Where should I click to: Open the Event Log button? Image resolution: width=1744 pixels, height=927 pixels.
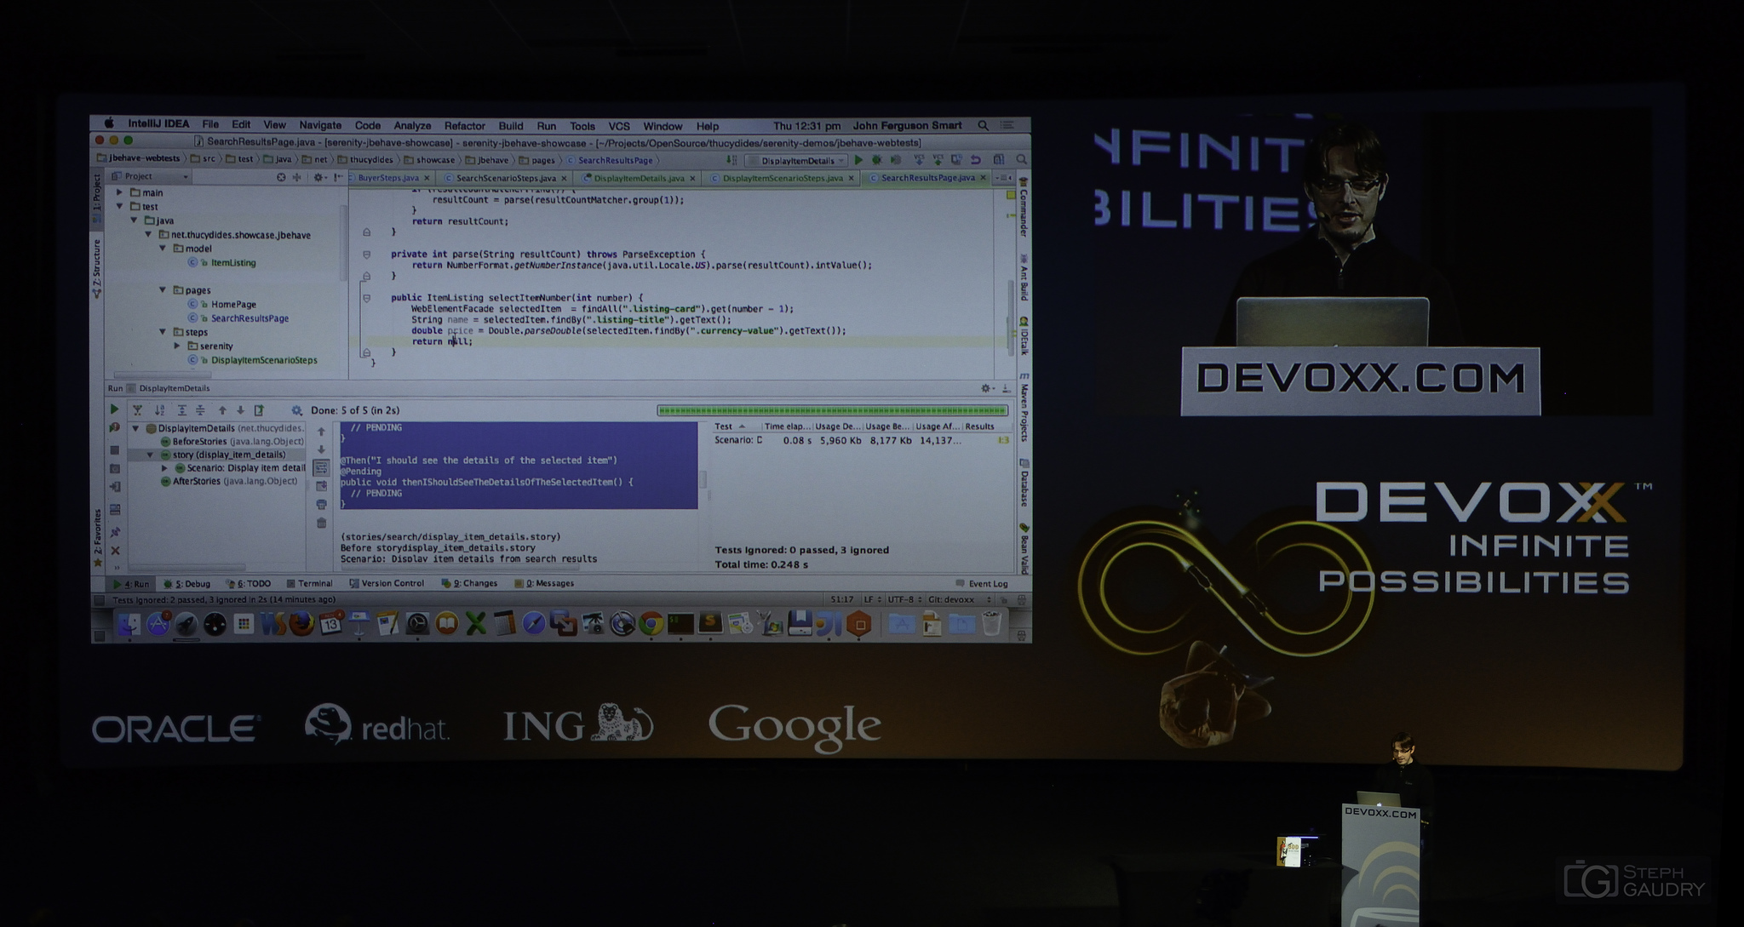coord(982,583)
